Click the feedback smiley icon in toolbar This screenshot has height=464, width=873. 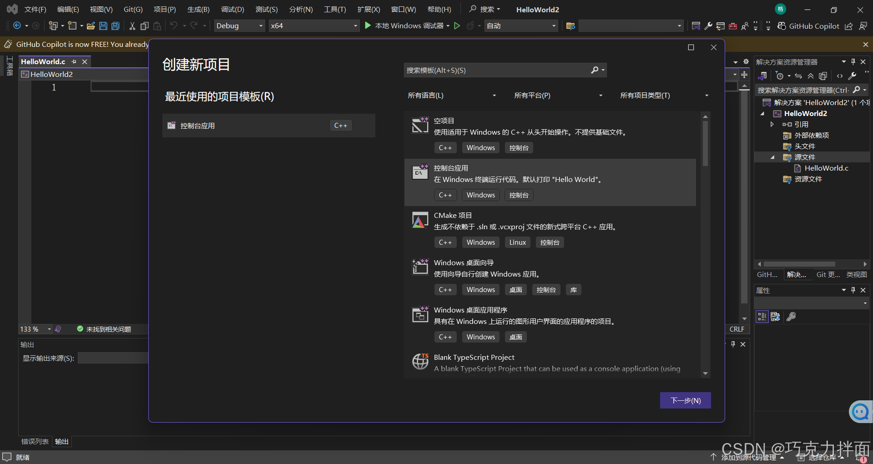click(x=863, y=26)
